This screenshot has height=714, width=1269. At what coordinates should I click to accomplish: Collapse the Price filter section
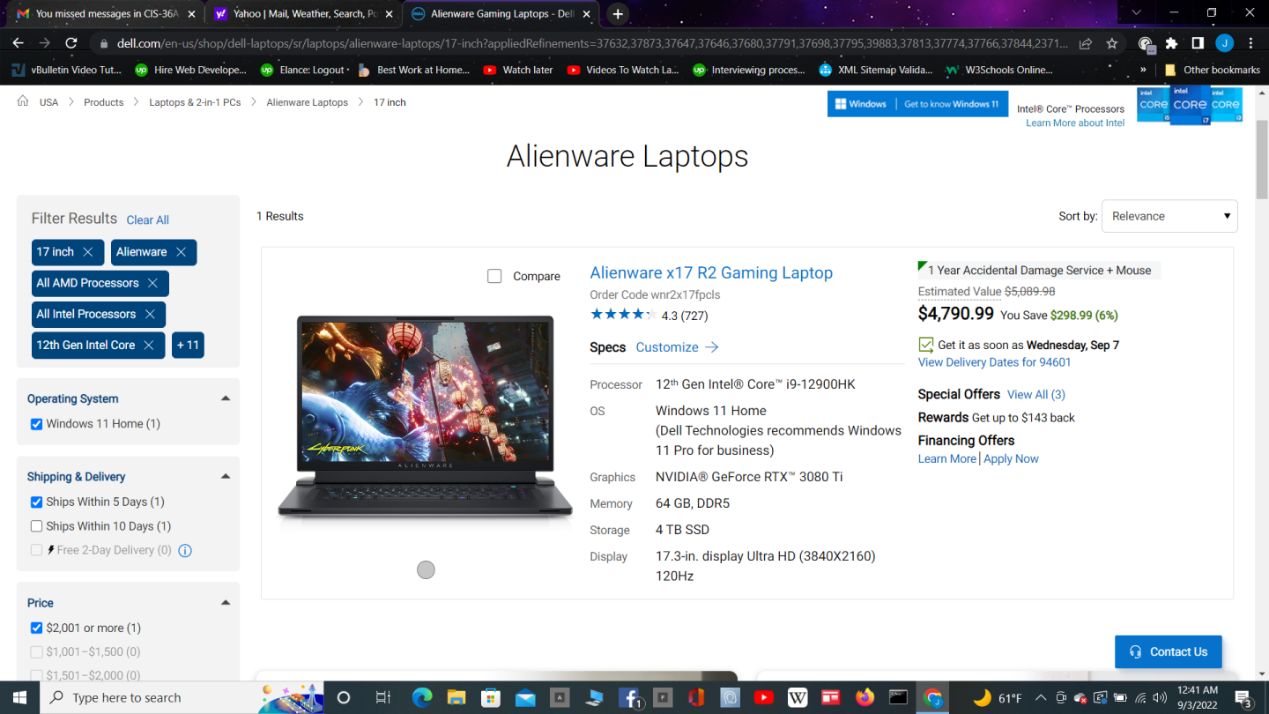(x=226, y=603)
